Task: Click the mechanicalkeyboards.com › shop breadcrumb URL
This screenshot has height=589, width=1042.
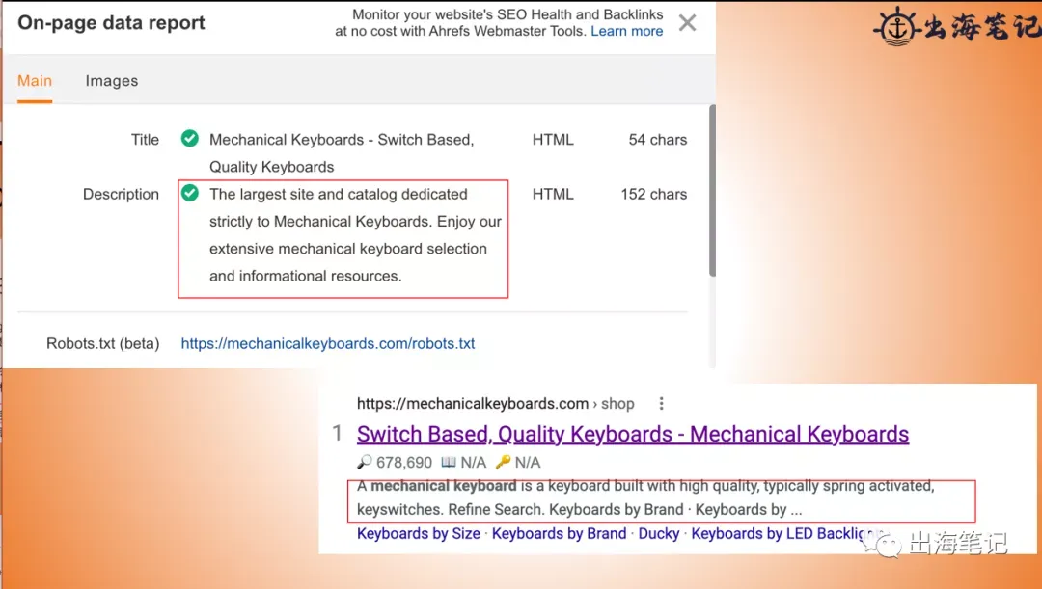Action: (495, 403)
